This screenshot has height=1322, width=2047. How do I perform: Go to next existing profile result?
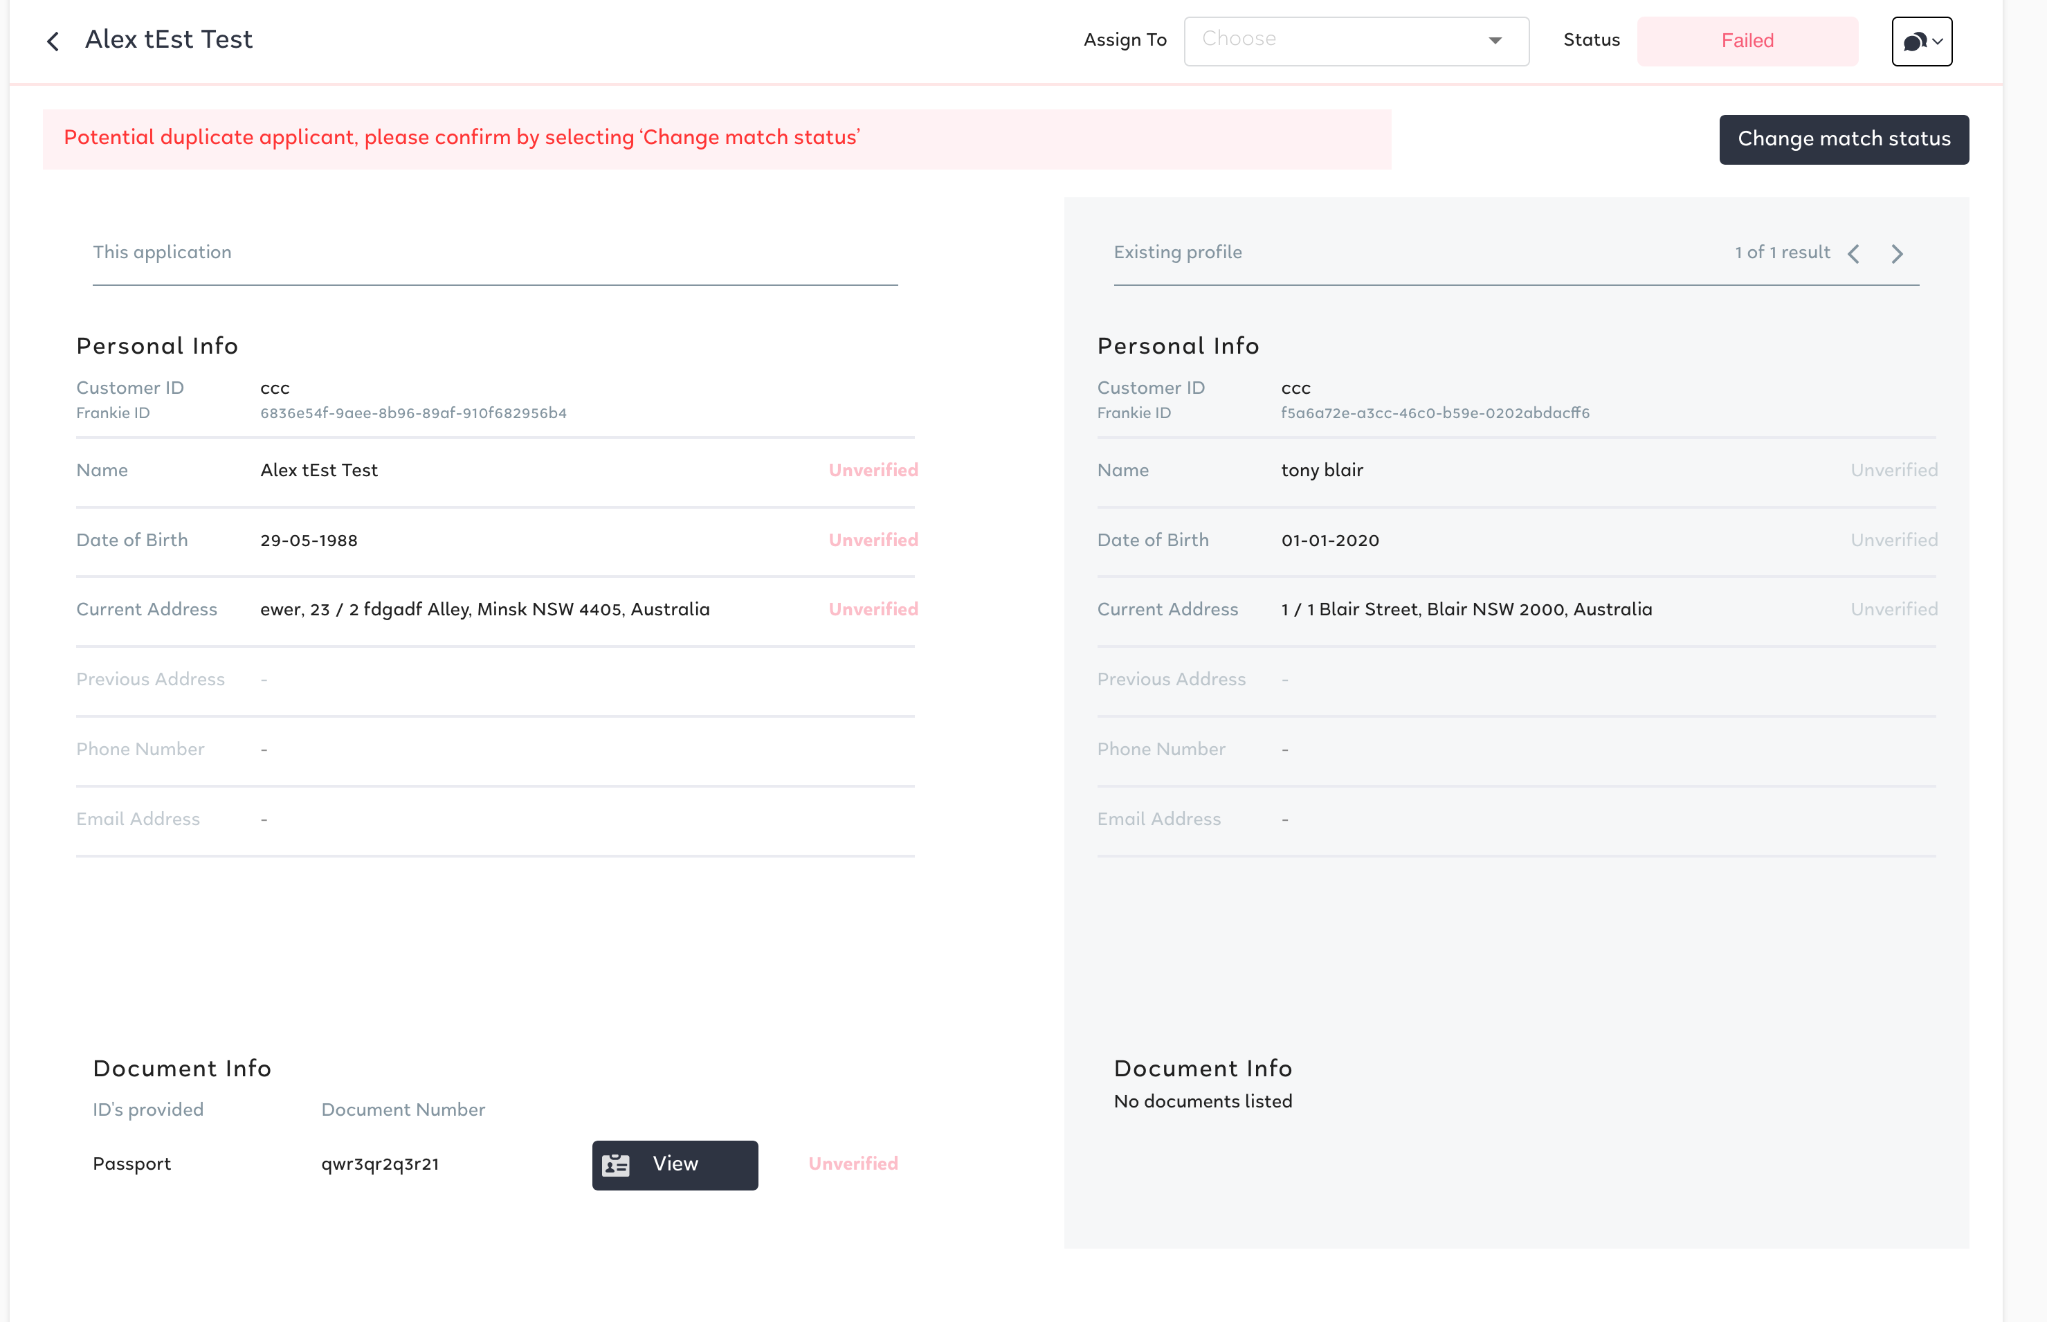(1898, 254)
